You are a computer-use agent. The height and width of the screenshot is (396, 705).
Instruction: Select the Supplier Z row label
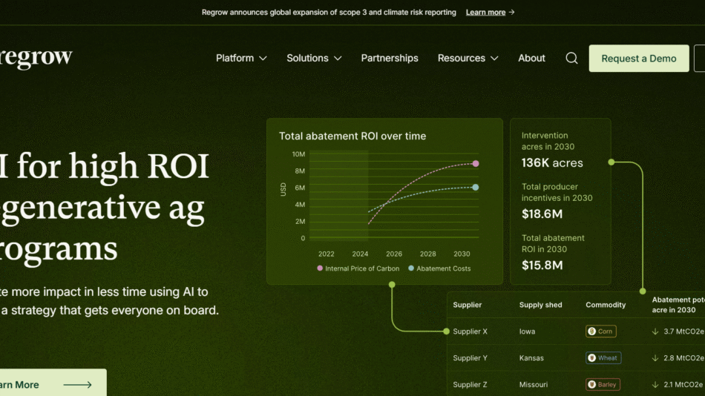click(470, 384)
